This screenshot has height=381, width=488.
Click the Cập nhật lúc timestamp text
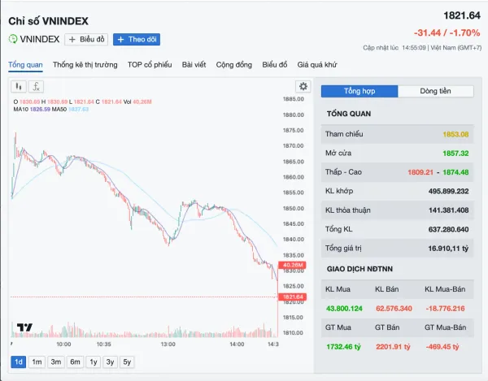click(x=422, y=48)
